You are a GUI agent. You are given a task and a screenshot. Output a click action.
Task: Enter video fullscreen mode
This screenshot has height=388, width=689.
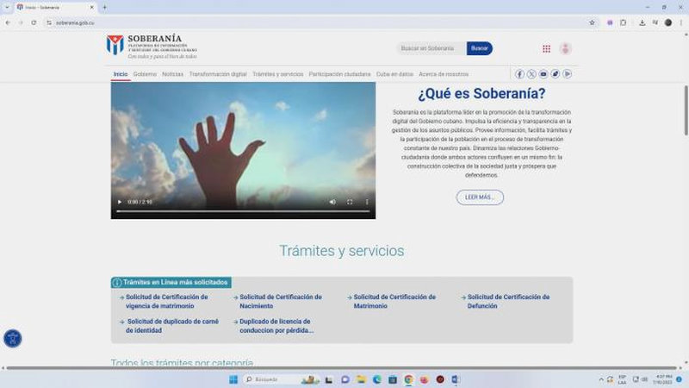350,202
